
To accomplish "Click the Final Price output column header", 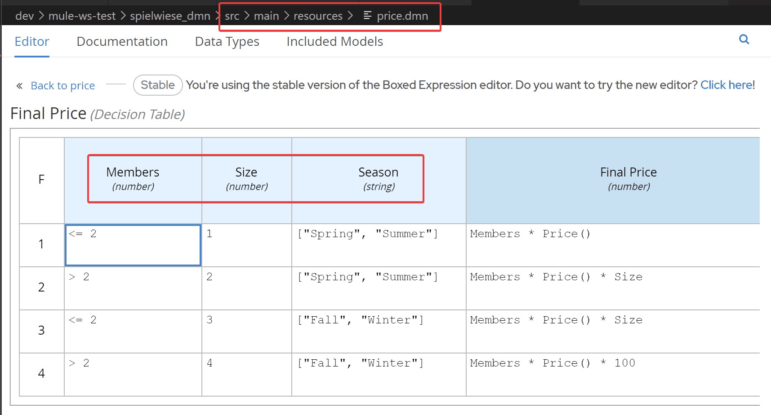I will (628, 179).
